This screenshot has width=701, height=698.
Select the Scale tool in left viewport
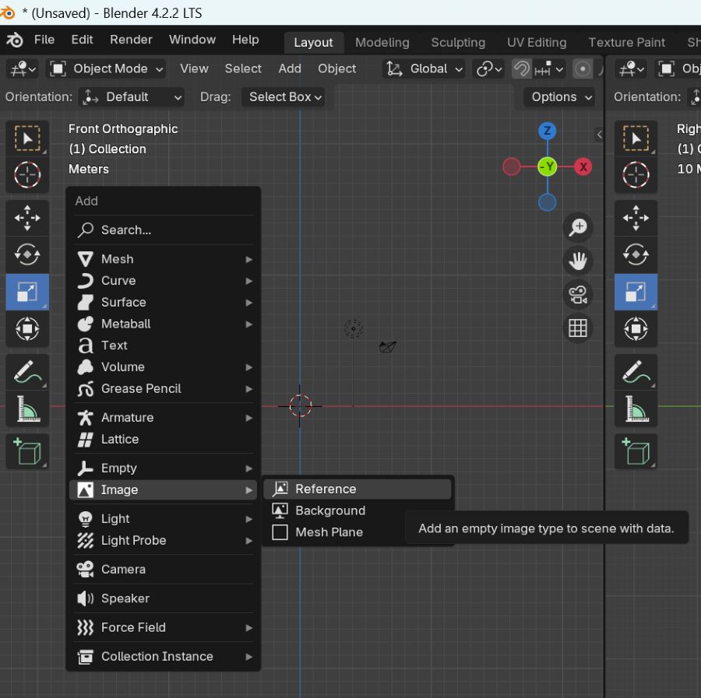click(27, 292)
